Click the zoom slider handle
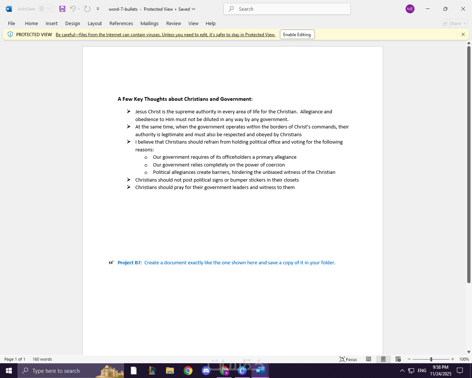The image size is (472, 378). (x=431, y=359)
